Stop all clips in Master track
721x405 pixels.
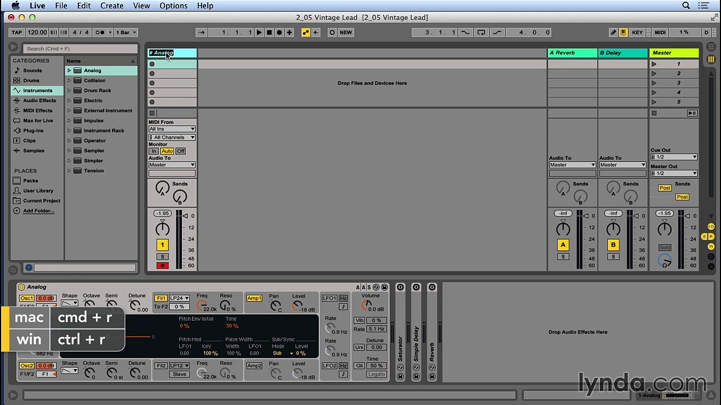pyautogui.click(x=654, y=113)
